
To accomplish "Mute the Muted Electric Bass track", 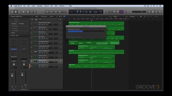I will point(42,25).
